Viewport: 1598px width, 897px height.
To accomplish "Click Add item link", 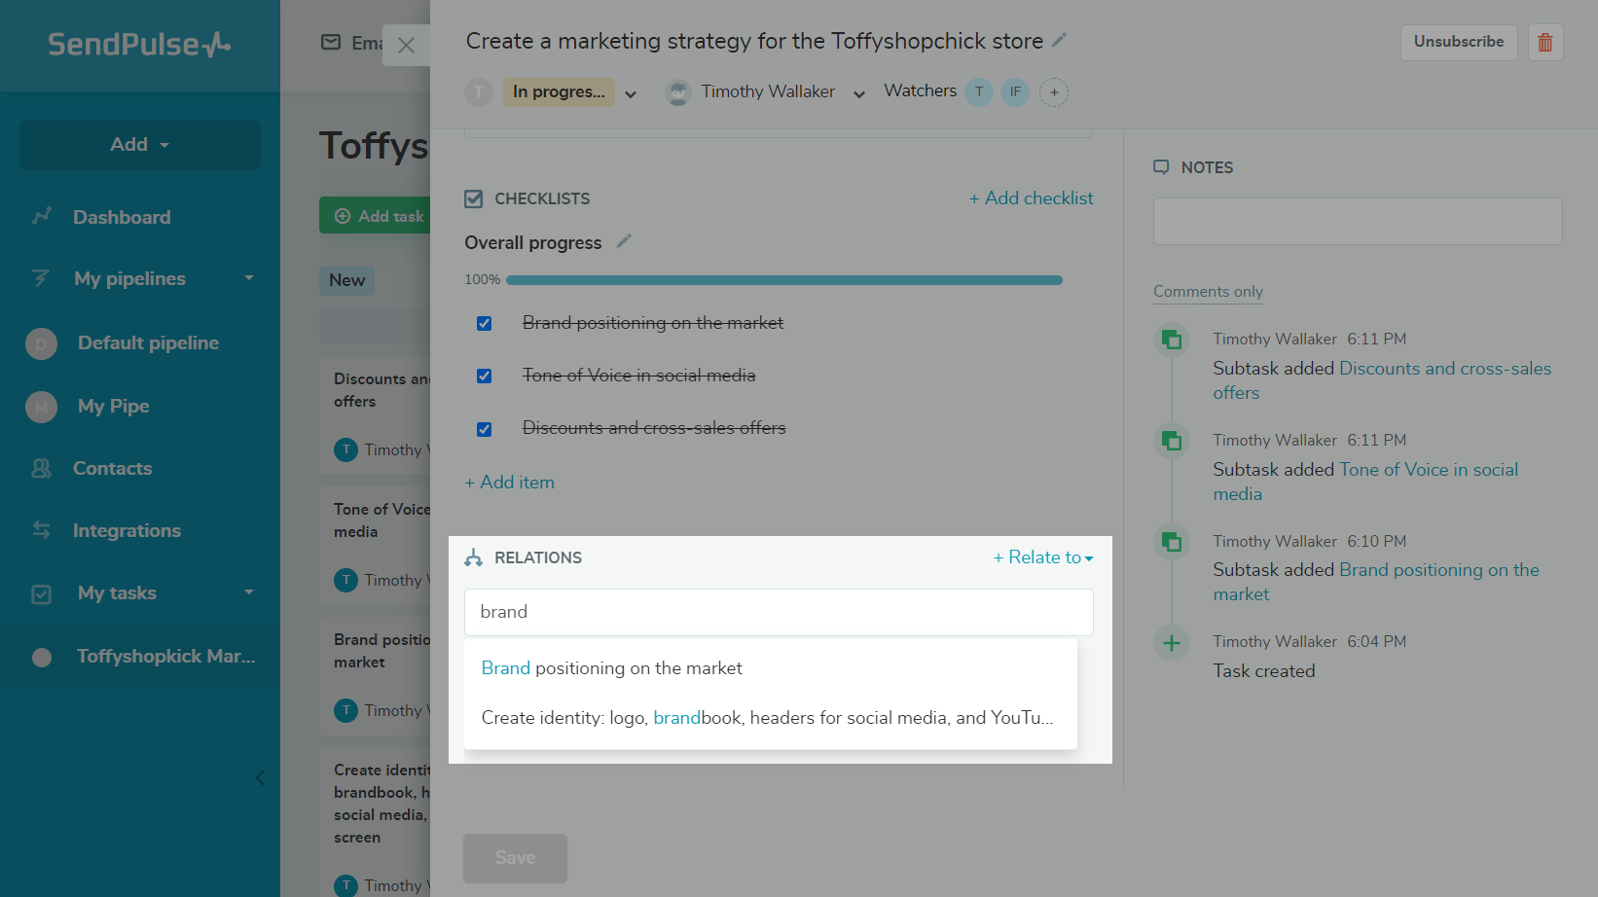I will (510, 483).
